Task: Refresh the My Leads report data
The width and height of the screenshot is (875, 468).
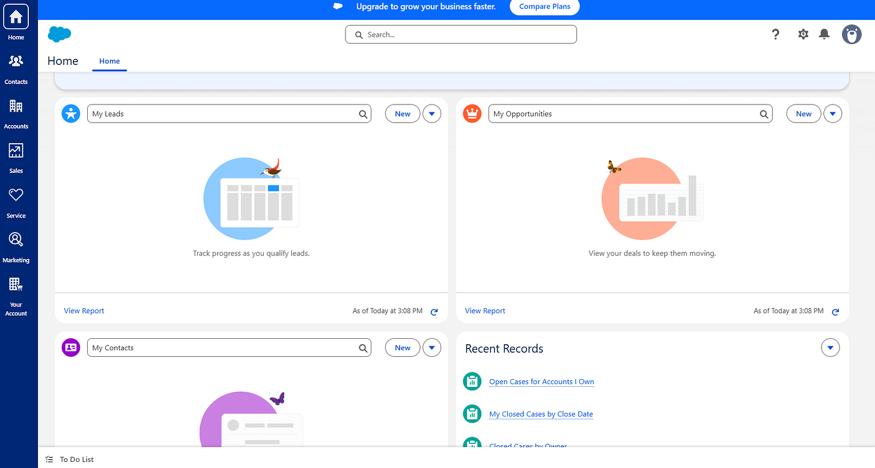Action: [434, 312]
